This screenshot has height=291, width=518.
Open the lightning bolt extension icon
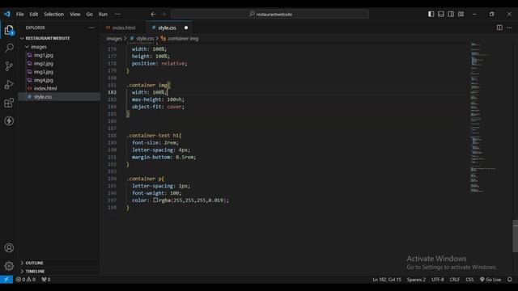pos(9,121)
